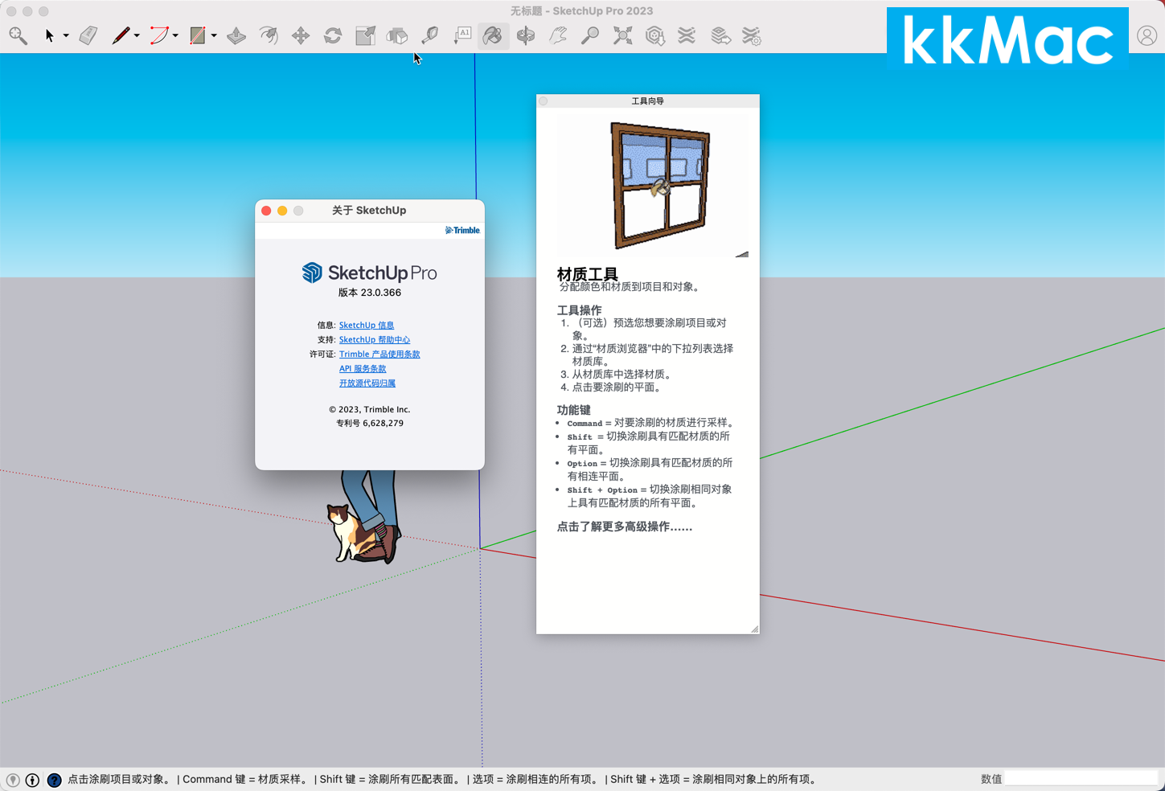Choose the Orbit tool
Screen dimensions: 1165x791
point(526,35)
